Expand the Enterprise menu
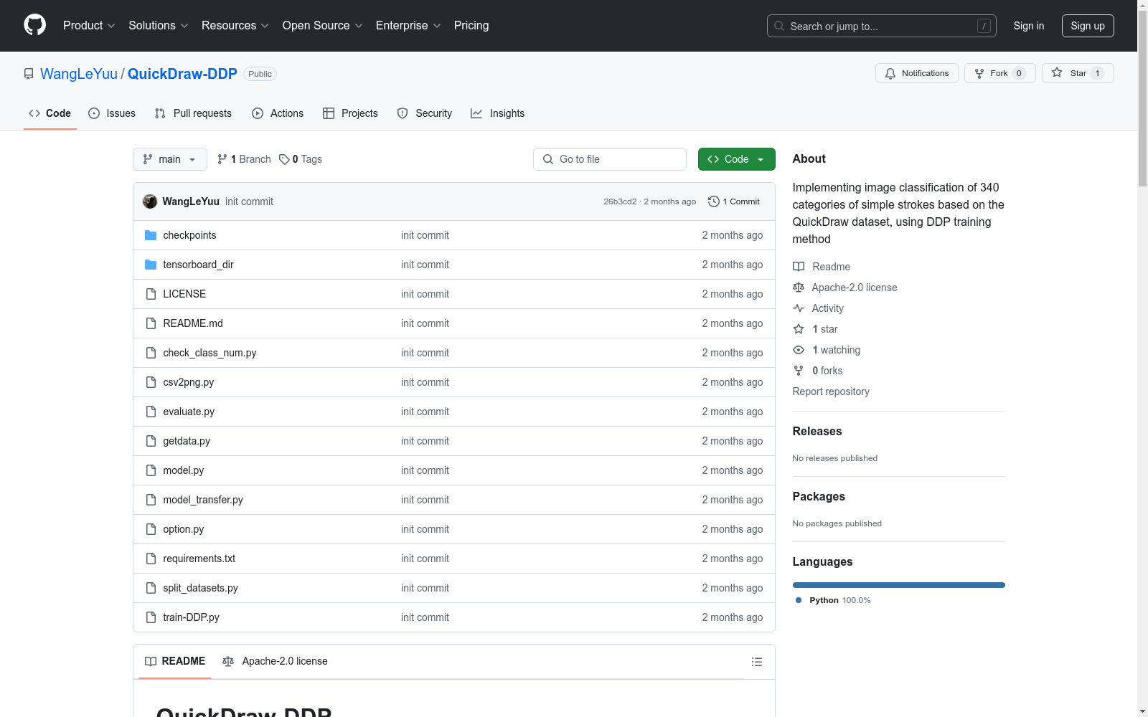Viewport: 1148px width, 717px height. click(x=408, y=25)
